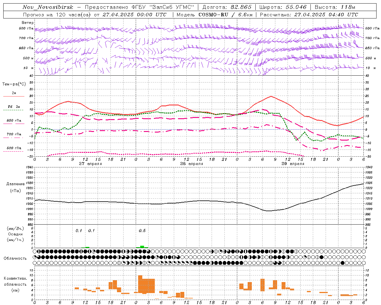381x305 pixels.
Task: Click the 'Td 2м' dew point legend entry
Action: click(x=14, y=107)
